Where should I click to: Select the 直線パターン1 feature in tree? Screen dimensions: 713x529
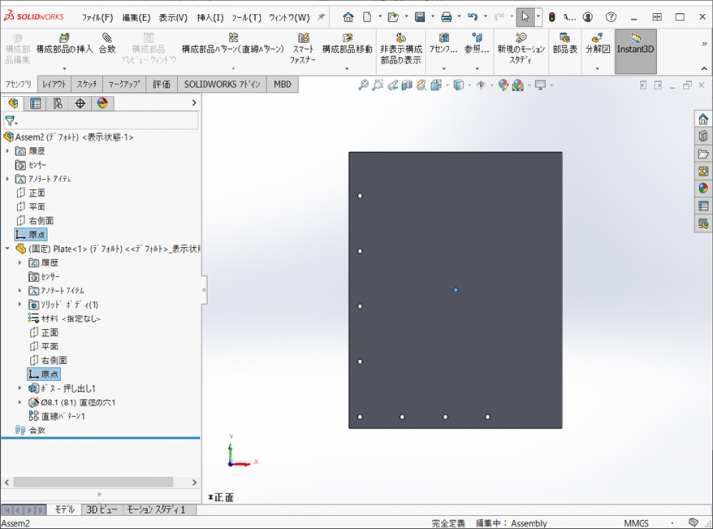[63, 416]
